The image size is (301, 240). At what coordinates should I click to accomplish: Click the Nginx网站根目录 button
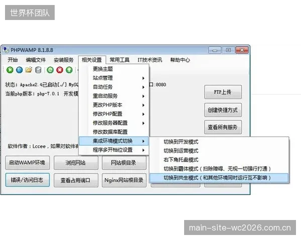coord(124,180)
